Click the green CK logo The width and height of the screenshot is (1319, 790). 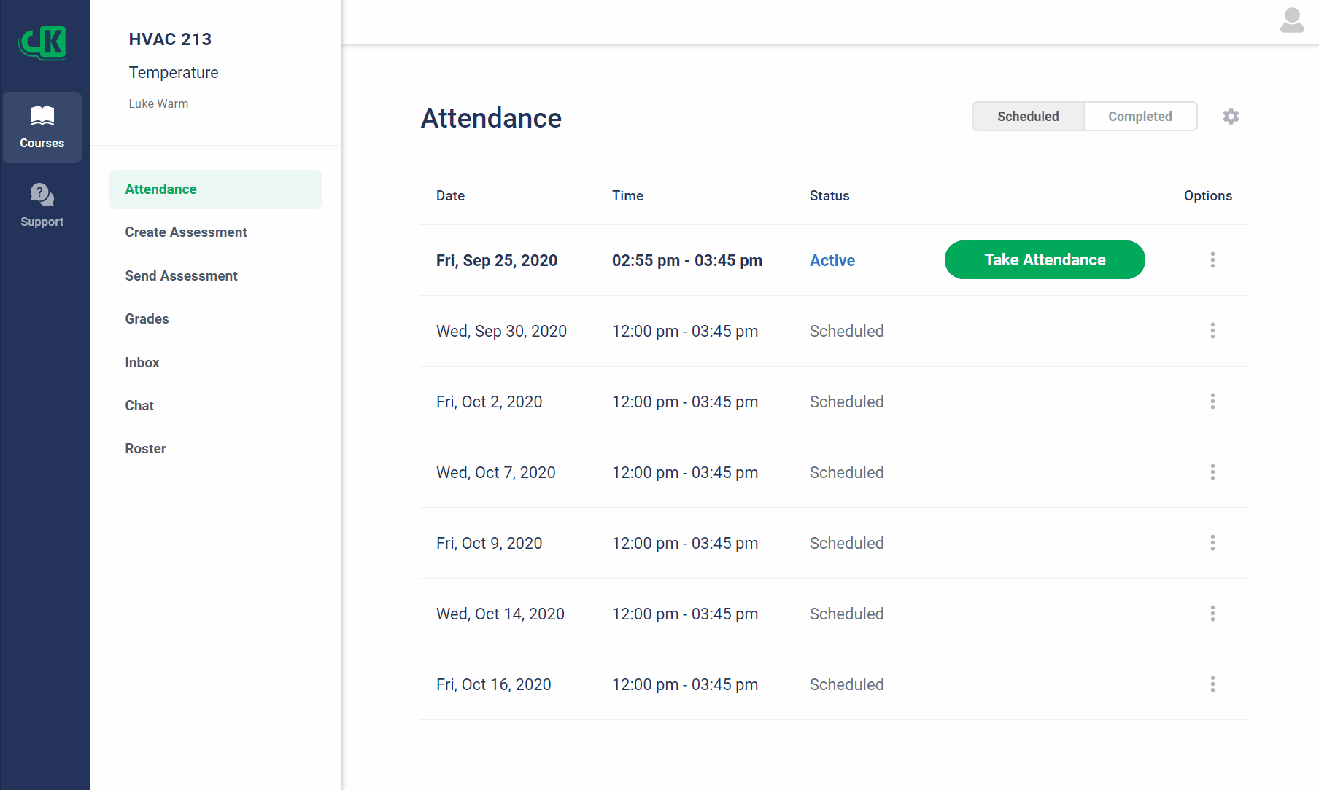(x=42, y=43)
